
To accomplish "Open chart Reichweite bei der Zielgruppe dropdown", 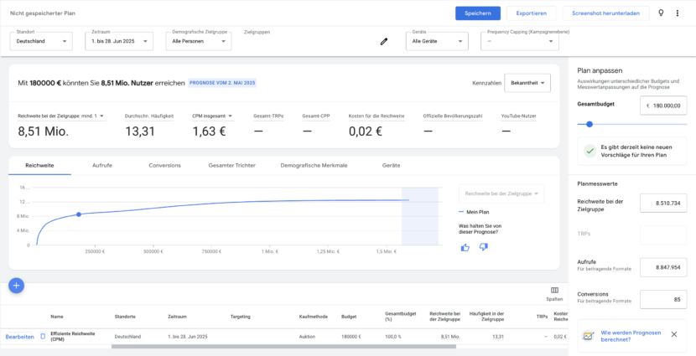I will (501, 193).
